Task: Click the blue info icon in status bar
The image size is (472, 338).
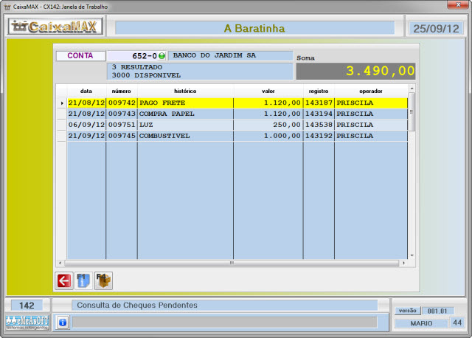Action: tap(63, 323)
